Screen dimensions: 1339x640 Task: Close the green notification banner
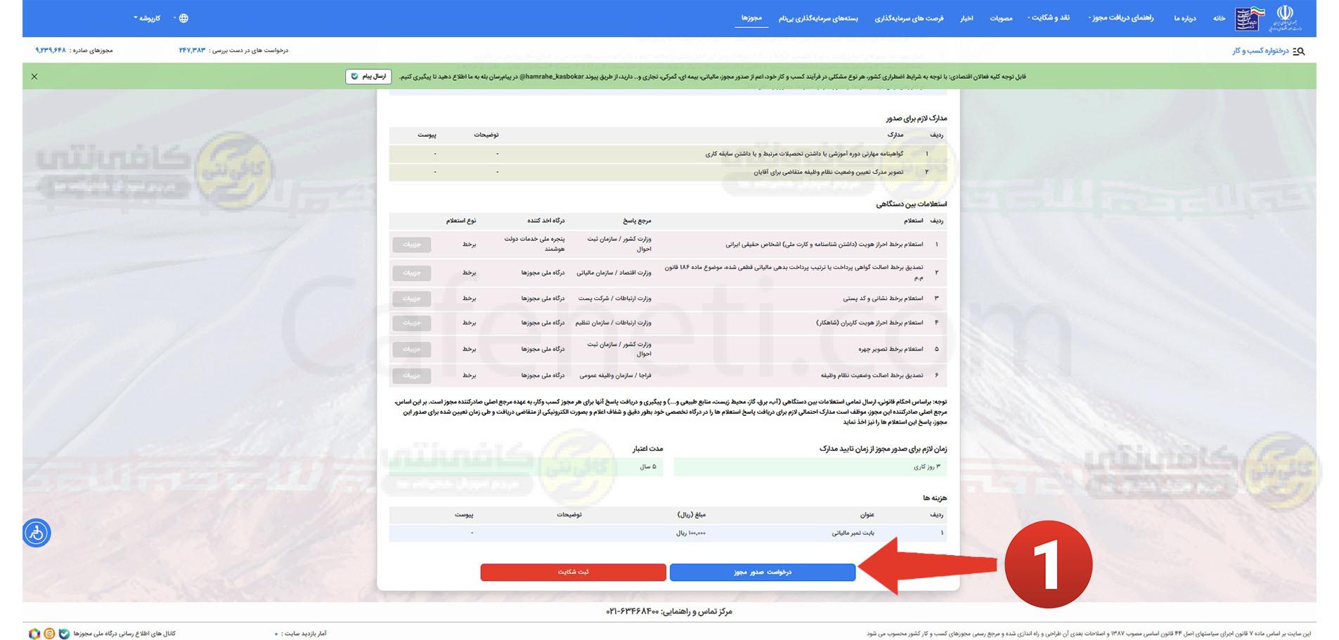[33, 76]
